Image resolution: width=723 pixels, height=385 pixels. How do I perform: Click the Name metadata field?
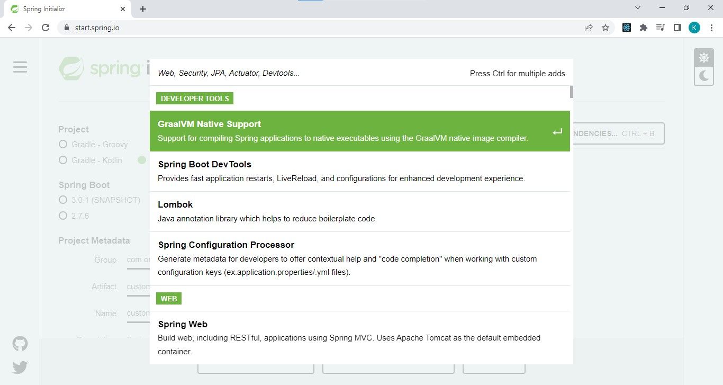pos(139,314)
